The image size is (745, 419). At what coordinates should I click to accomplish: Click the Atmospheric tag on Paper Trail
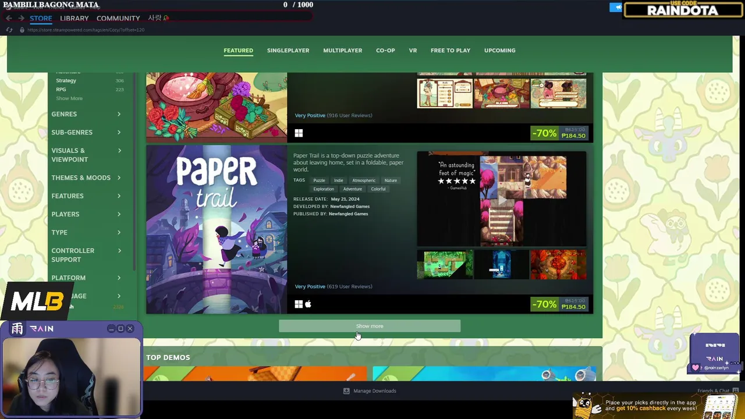point(364,180)
